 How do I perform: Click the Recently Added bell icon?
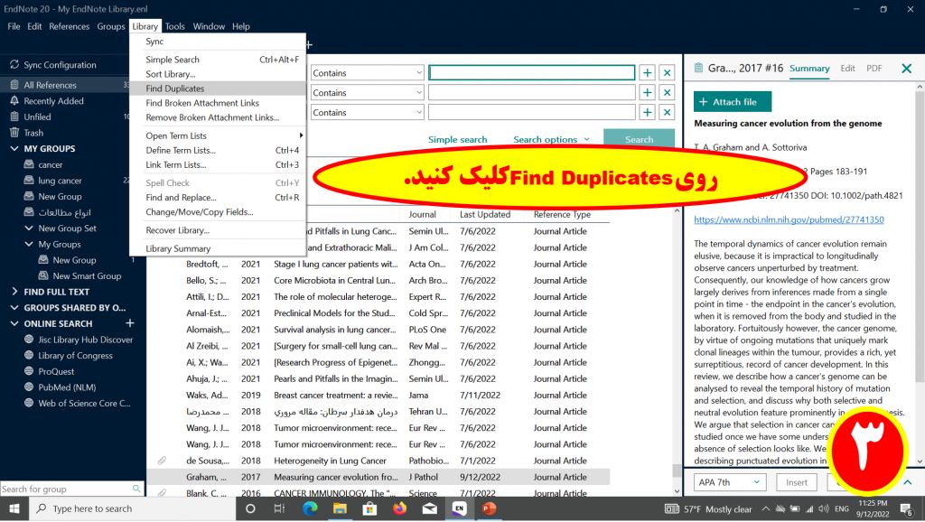point(14,101)
